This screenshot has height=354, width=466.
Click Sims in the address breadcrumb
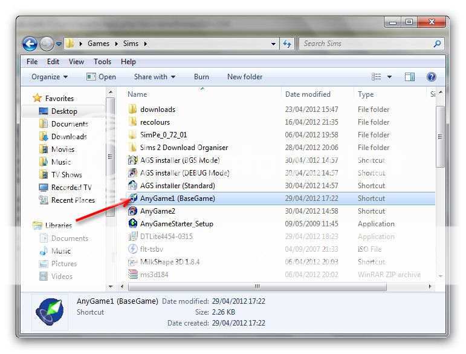[x=131, y=44]
